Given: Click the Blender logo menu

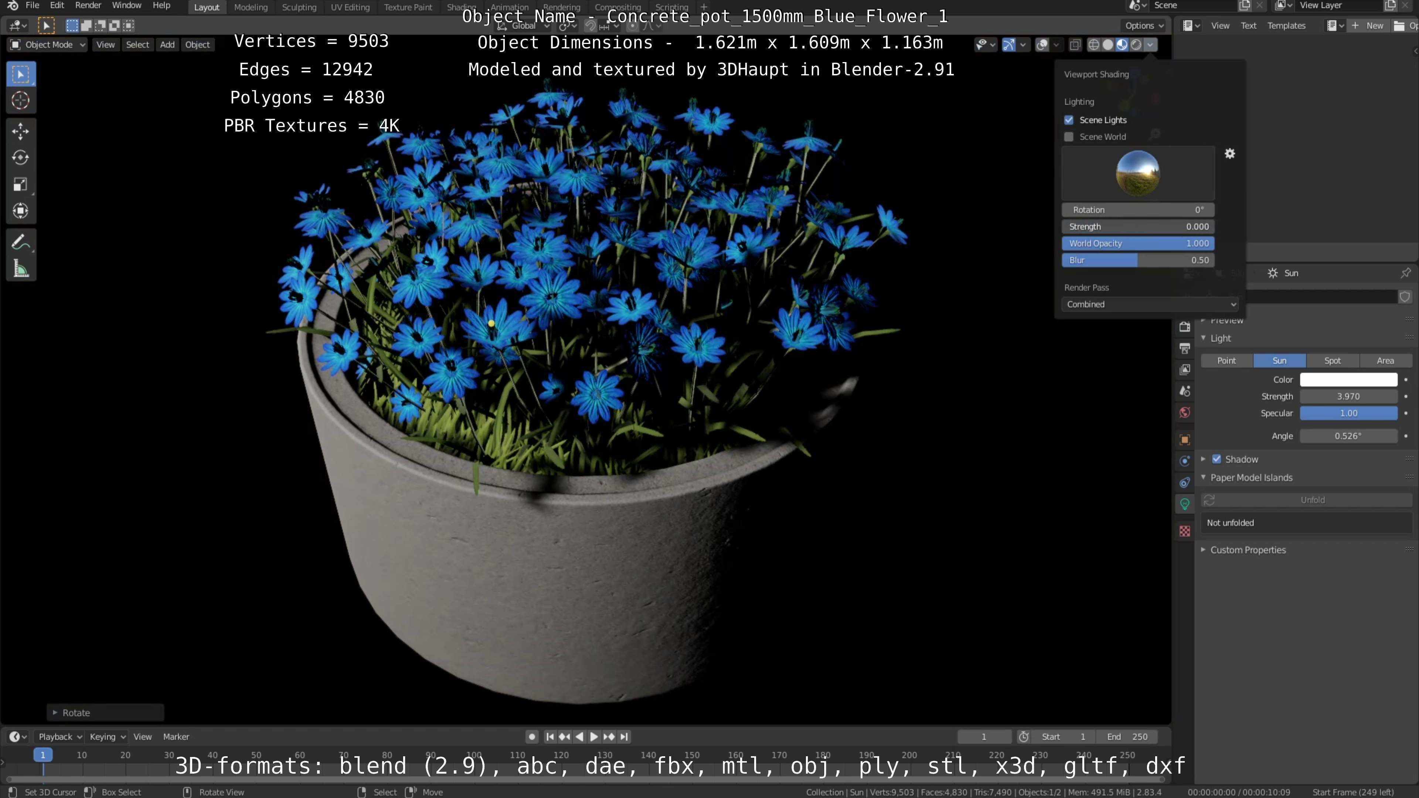Looking at the screenshot, I should [12, 6].
